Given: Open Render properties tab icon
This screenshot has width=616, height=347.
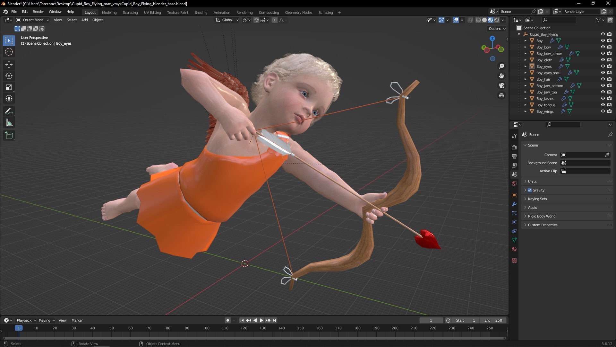Looking at the screenshot, I should (514, 147).
